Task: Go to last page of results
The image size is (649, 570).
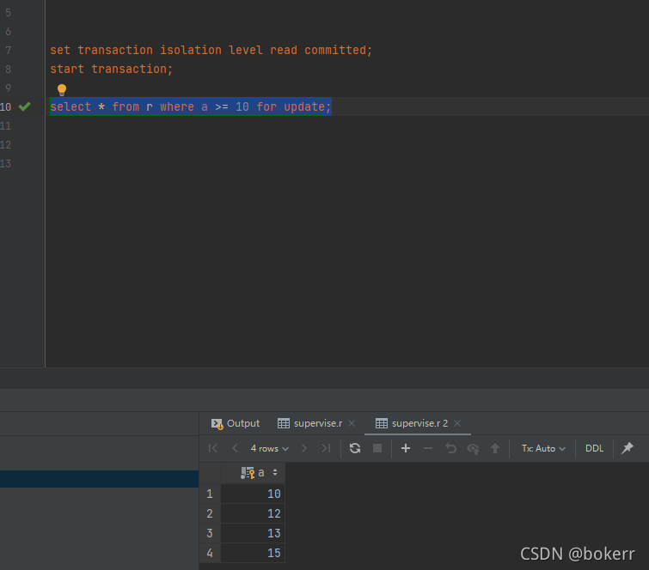Action: pyautogui.click(x=326, y=448)
